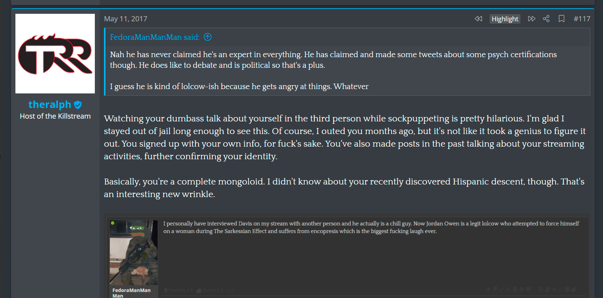Open the List of reaction recipients
Screen dimensions: 603x298
tap(230, 290)
